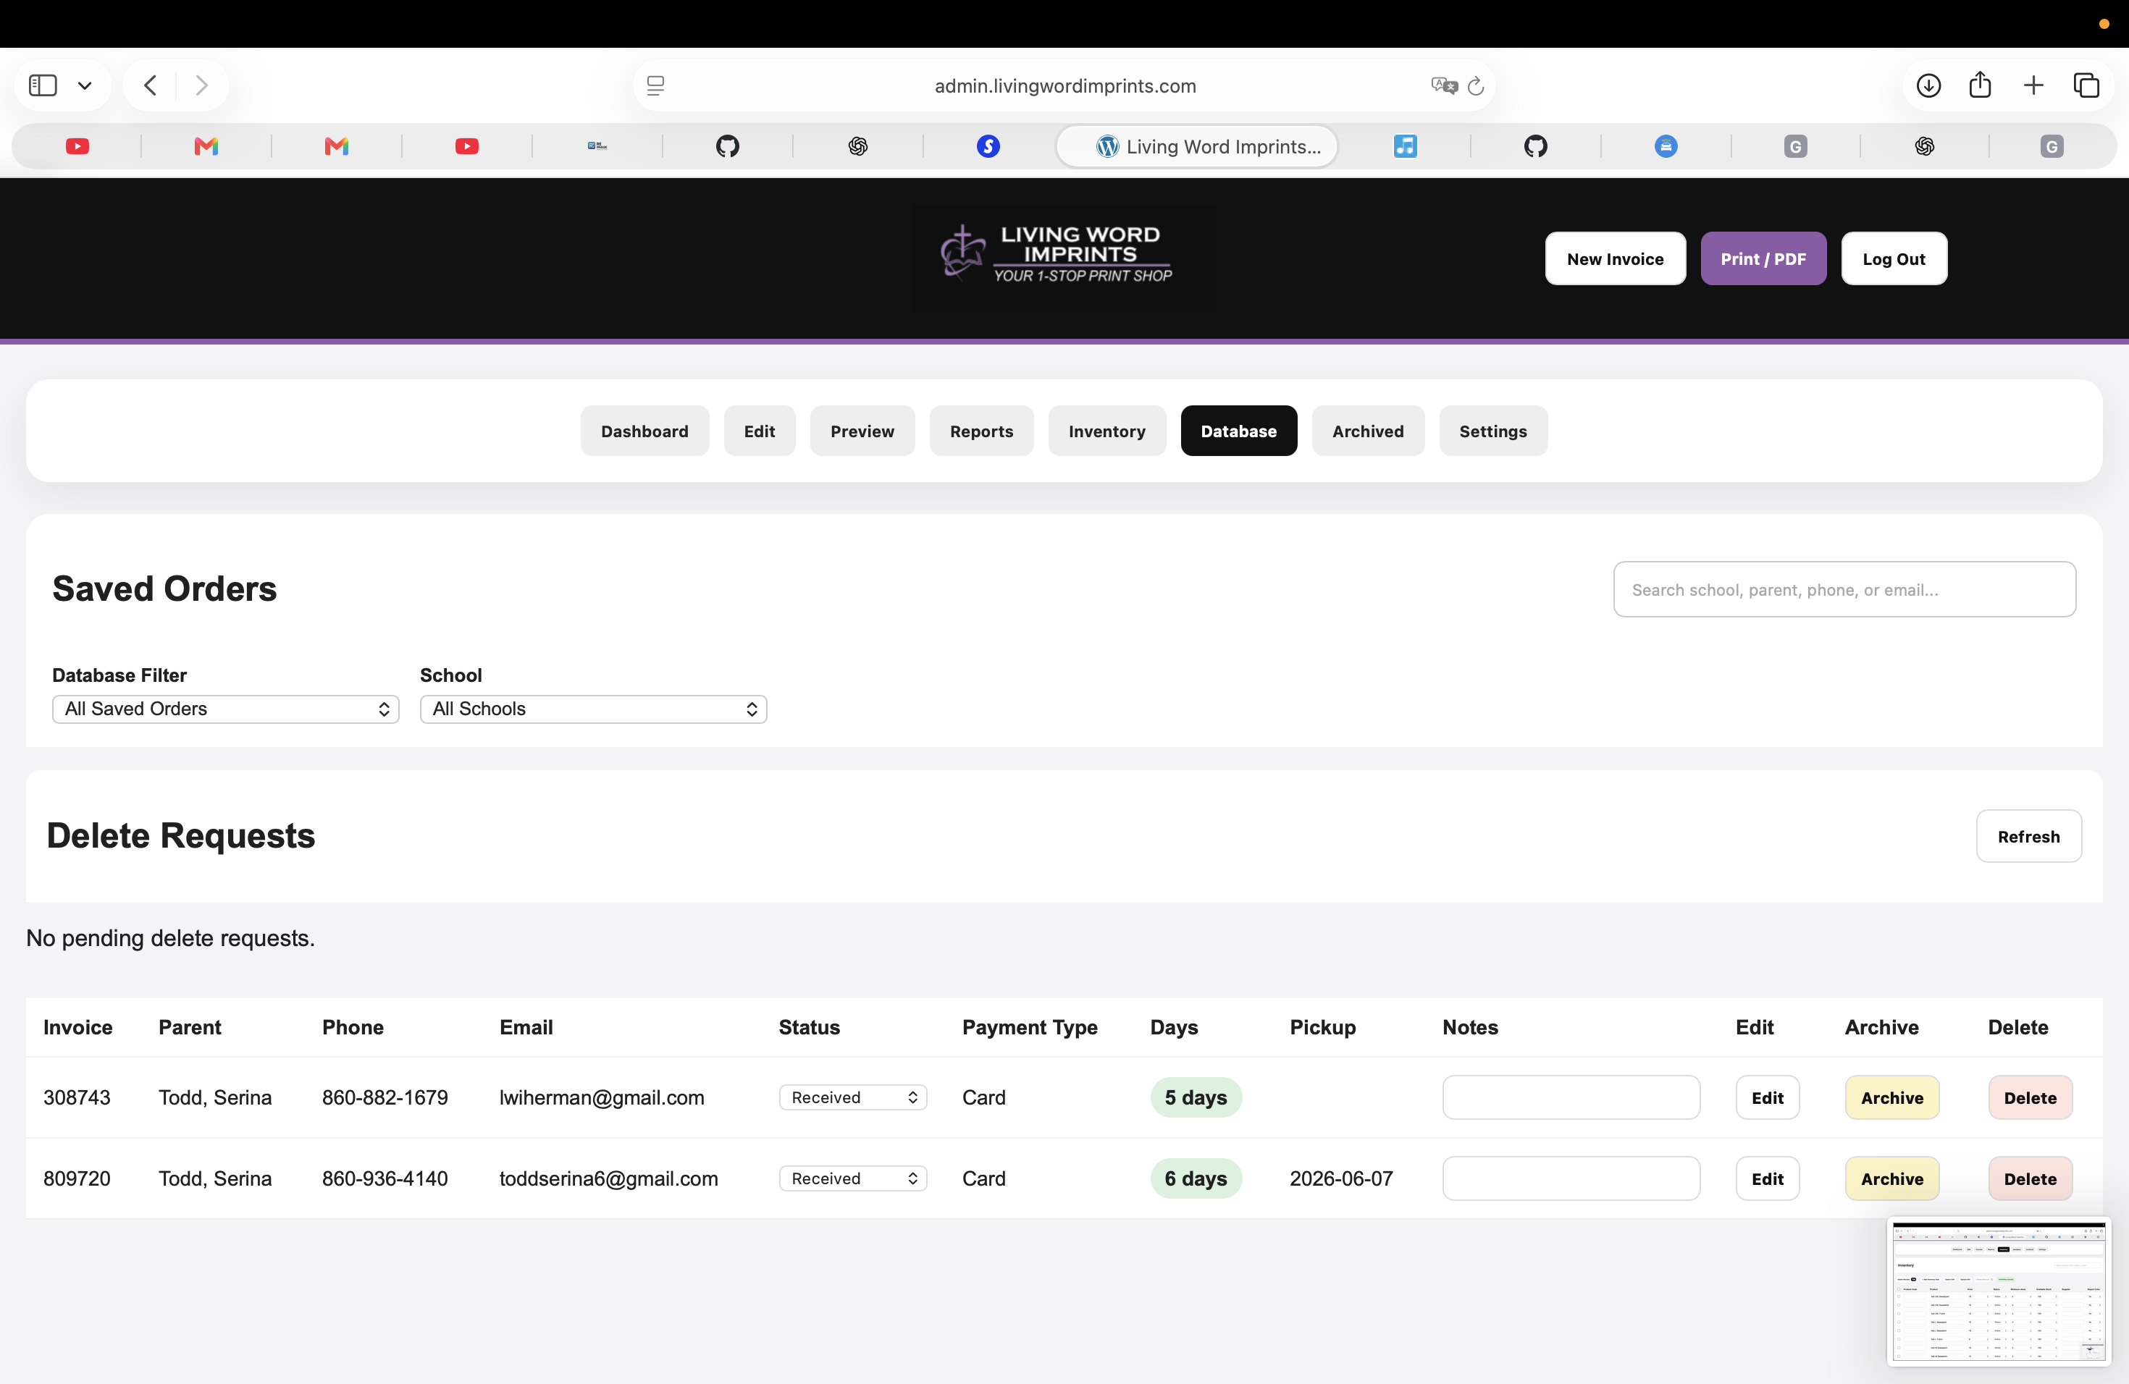Delete invoice 308743
Screen dimensions: 2129x1384
tap(2030, 1098)
